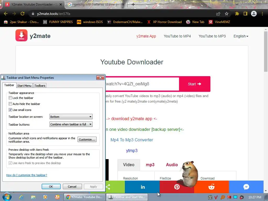268x201 pixels.
Task: Click the Customize... notification area button
Action: click(x=87, y=139)
